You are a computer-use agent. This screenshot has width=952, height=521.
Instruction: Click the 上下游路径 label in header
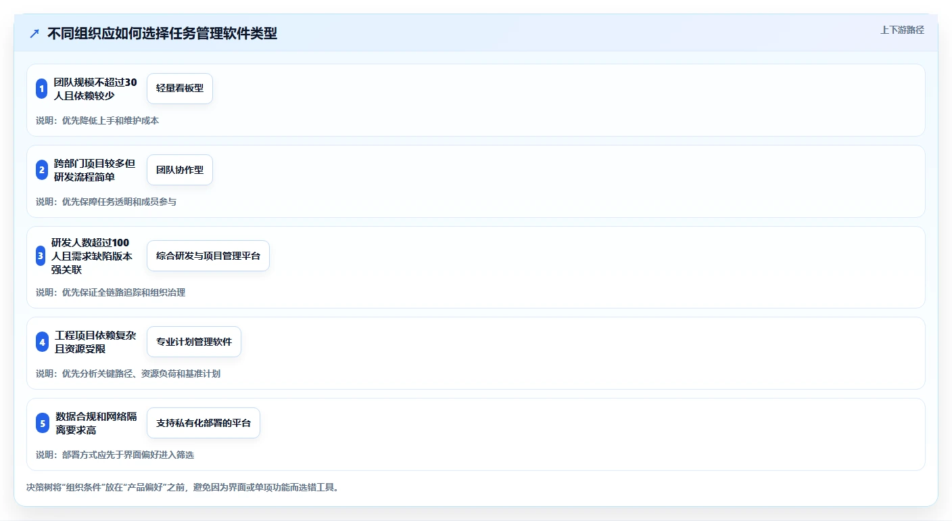[902, 30]
